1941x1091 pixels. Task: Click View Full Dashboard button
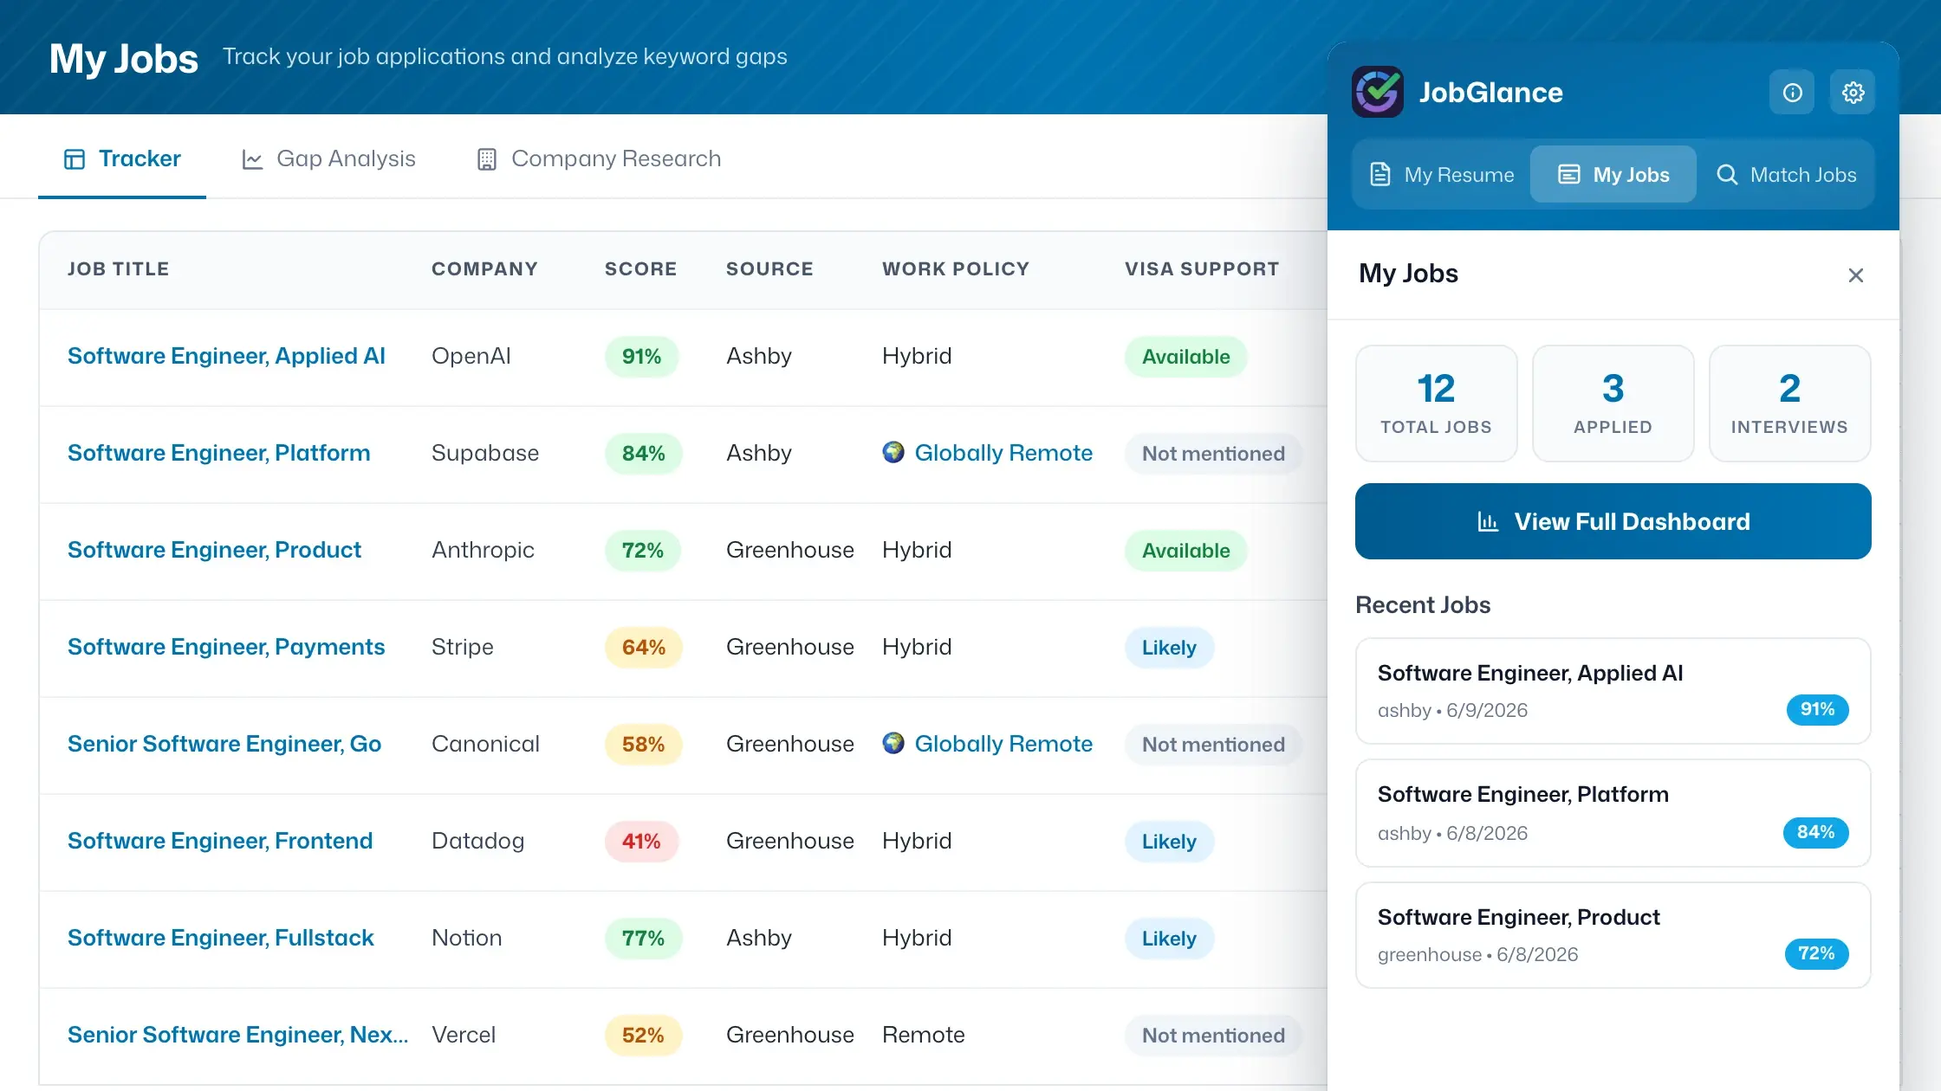click(1613, 521)
